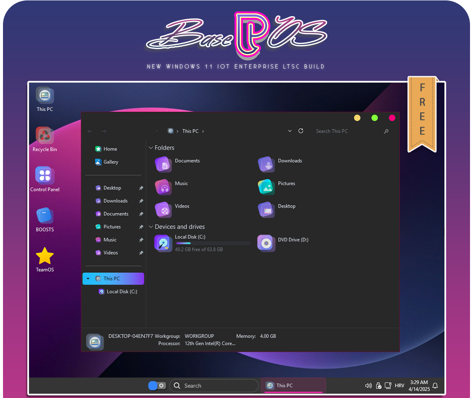The height and width of the screenshot is (398, 473).
Task: Click the search magnifier icon in Explorer
Action: tap(386, 132)
